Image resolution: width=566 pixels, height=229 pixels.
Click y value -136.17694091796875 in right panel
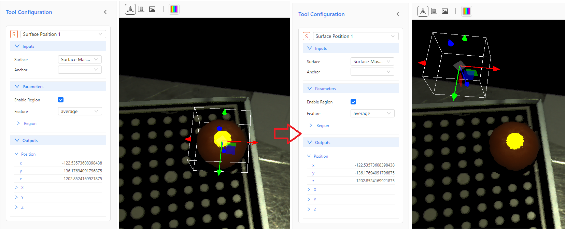point(374,173)
